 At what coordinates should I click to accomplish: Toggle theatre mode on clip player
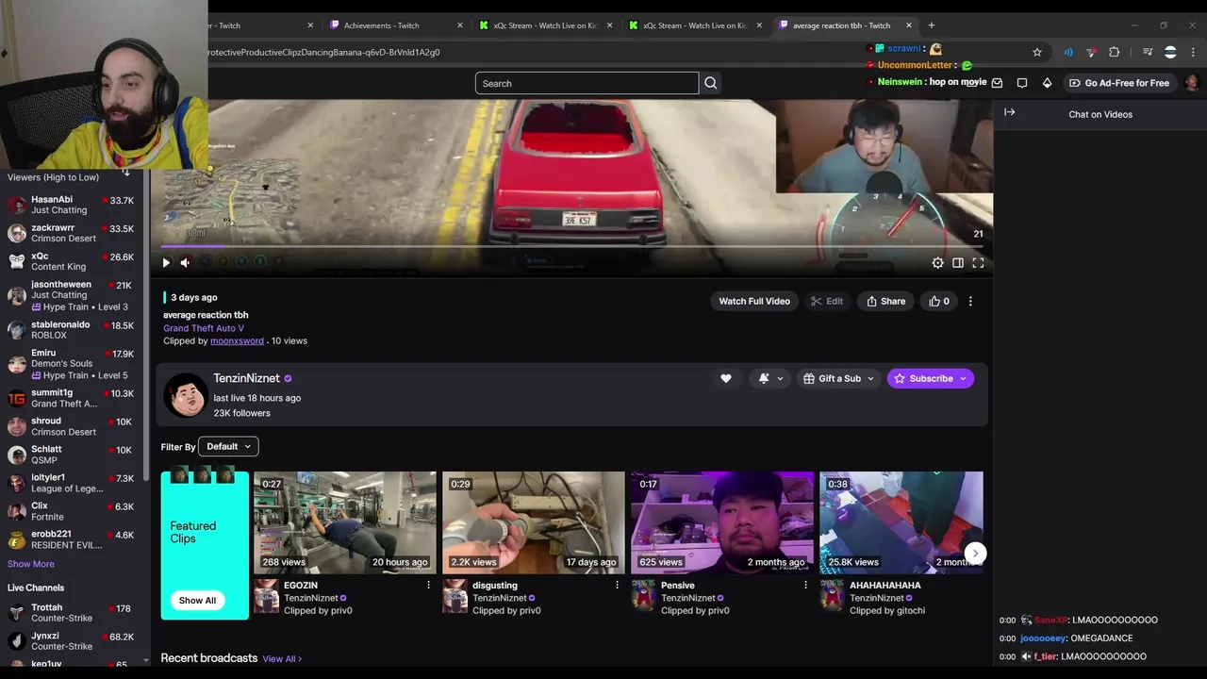point(958,263)
